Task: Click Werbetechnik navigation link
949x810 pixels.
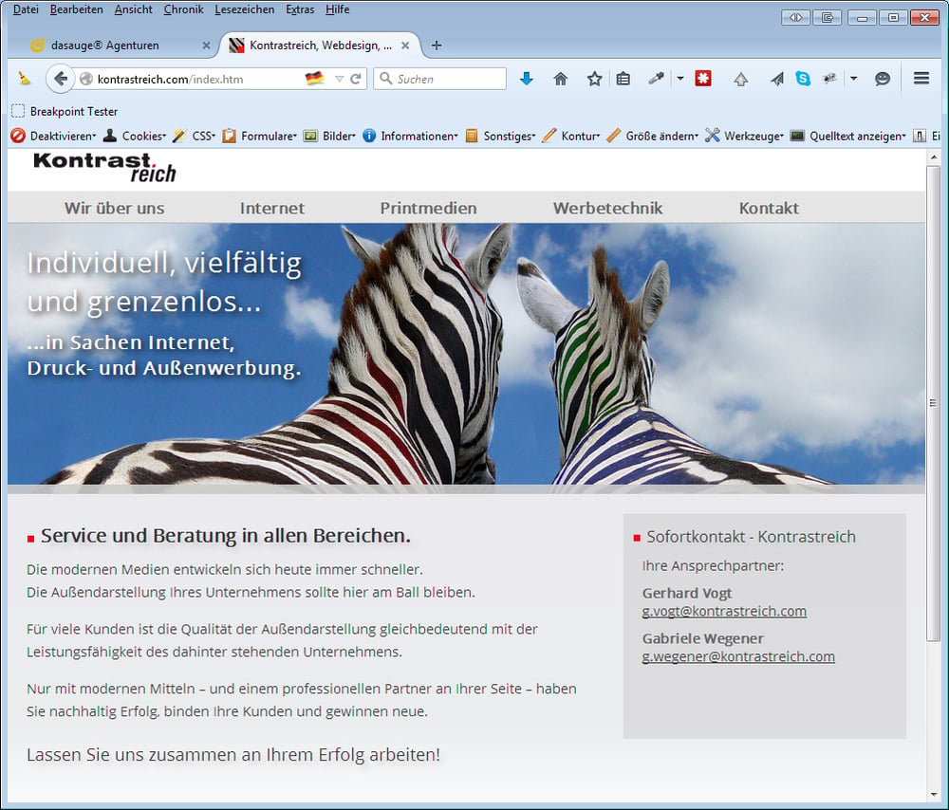Action: (x=607, y=208)
